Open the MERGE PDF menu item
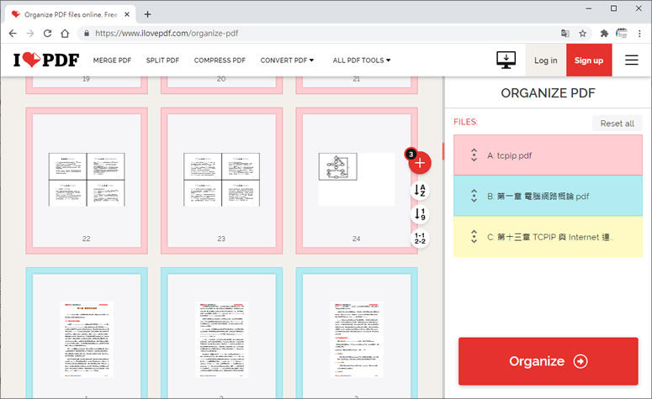Viewport: 652px width, 399px height. [112, 60]
